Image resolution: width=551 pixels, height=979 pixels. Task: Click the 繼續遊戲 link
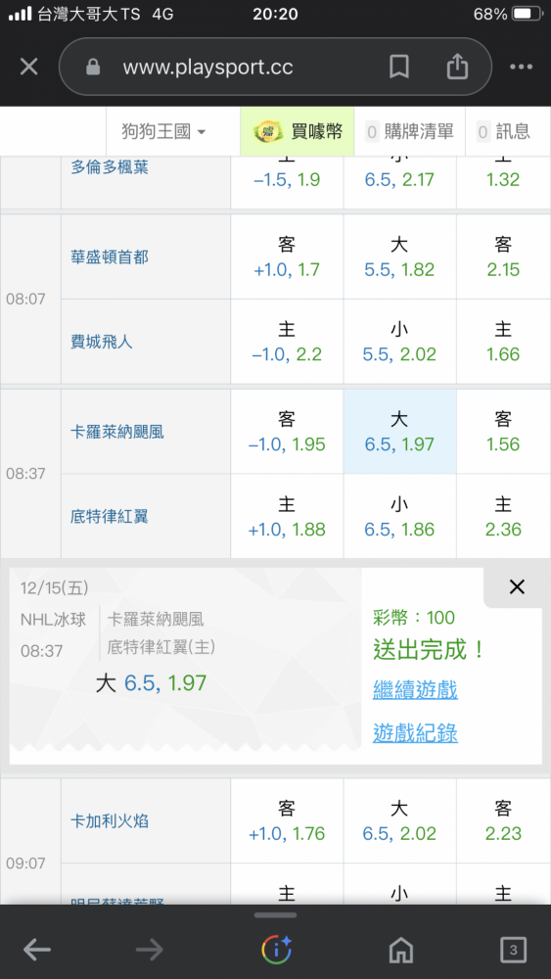(x=416, y=690)
